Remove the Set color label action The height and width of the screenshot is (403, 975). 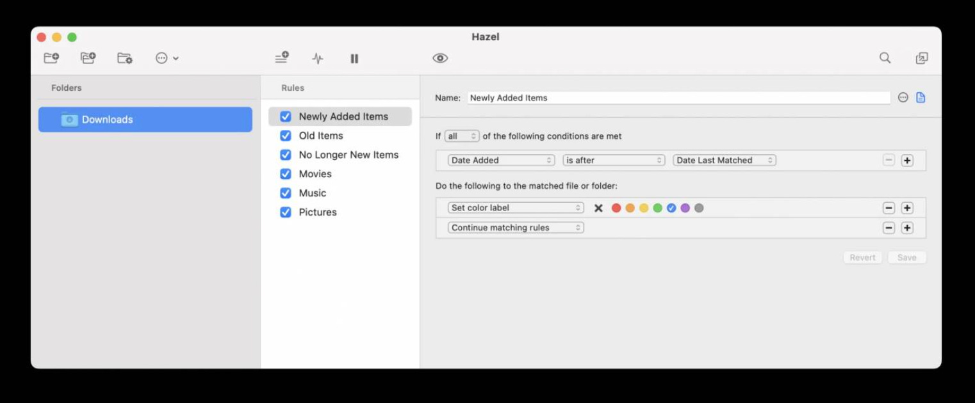[x=889, y=208]
